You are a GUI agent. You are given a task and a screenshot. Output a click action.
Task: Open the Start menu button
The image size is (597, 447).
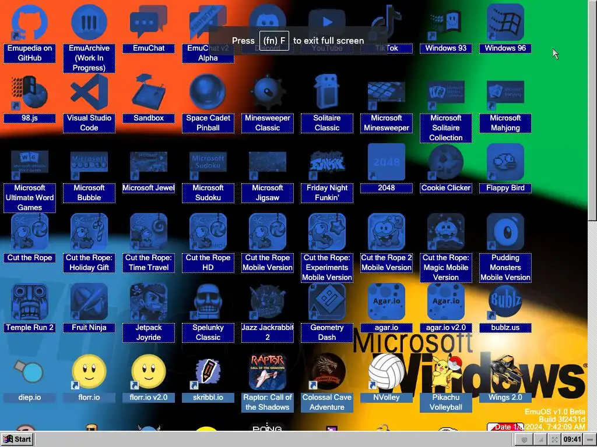(x=17, y=439)
